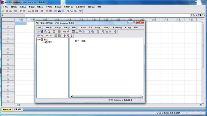Open 转换(T) menu in Data Editor
Image resolution: width=207 pixels, height=116 pixels.
(x=40, y=7)
